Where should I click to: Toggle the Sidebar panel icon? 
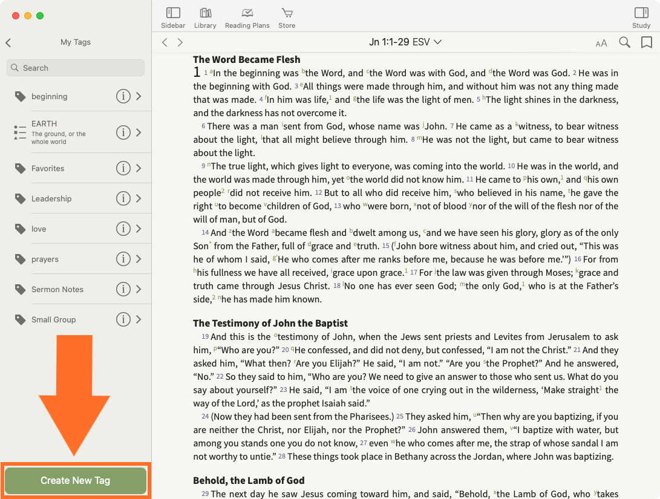tap(173, 13)
